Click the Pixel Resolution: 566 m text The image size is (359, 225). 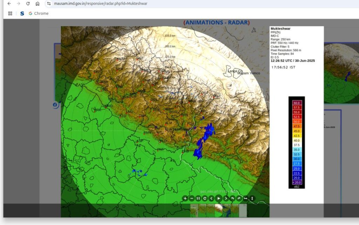click(x=286, y=50)
